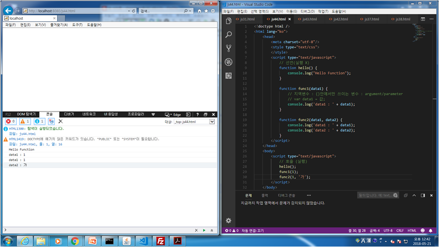Click the IE back arrow button
The width and height of the screenshot is (439, 247).
point(8,11)
